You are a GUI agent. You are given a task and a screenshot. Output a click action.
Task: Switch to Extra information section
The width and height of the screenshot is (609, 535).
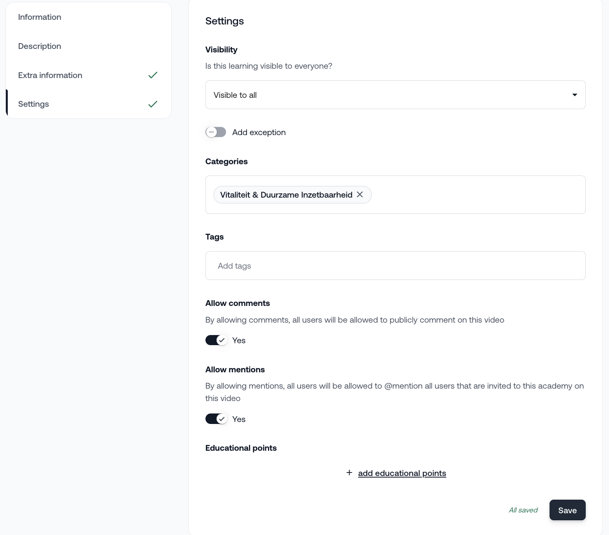50,75
